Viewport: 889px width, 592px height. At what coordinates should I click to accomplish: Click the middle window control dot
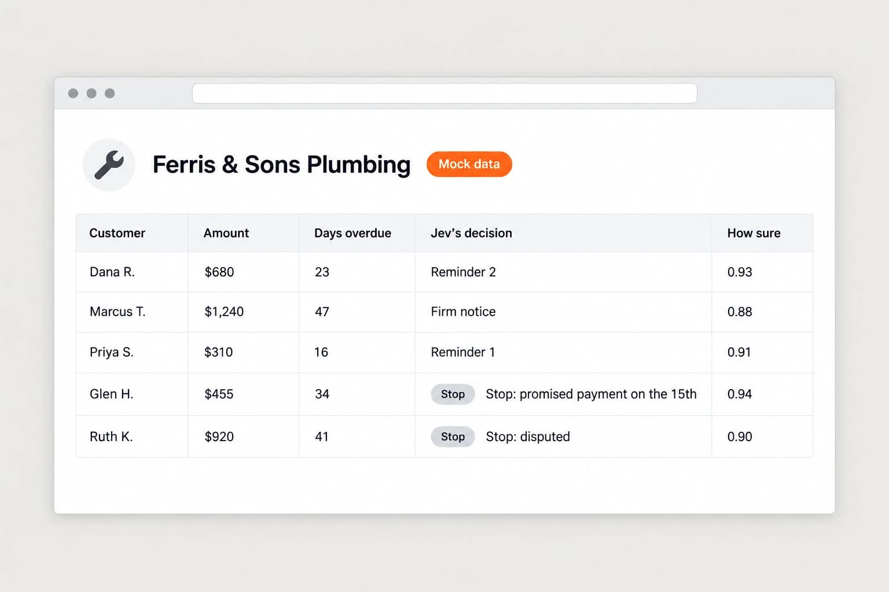click(91, 93)
